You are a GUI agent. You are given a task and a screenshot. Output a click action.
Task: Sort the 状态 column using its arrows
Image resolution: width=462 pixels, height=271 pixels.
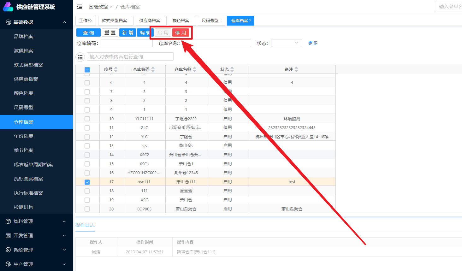coord(232,69)
